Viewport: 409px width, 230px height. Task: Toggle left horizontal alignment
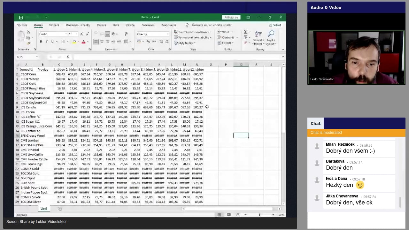(x=96, y=42)
